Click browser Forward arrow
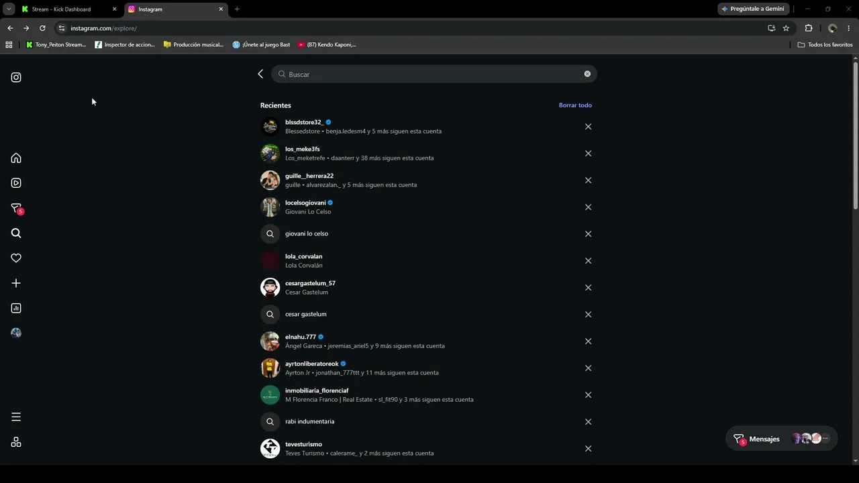859x483 pixels. [x=26, y=28]
